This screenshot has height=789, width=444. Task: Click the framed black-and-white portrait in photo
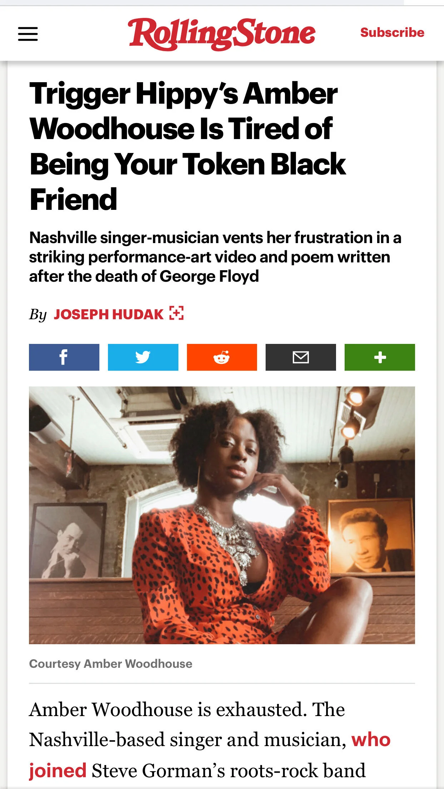[x=67, y=541]
